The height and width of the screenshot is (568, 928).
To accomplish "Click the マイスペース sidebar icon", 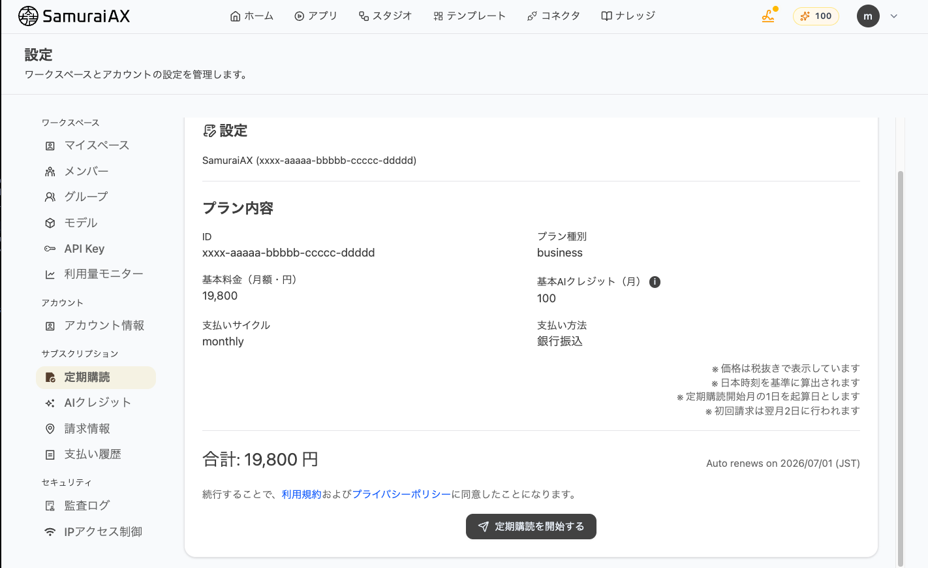I will pos(50,146).
